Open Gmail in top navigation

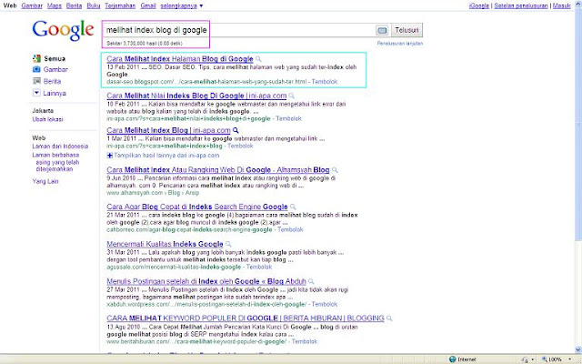pos(148,6)
